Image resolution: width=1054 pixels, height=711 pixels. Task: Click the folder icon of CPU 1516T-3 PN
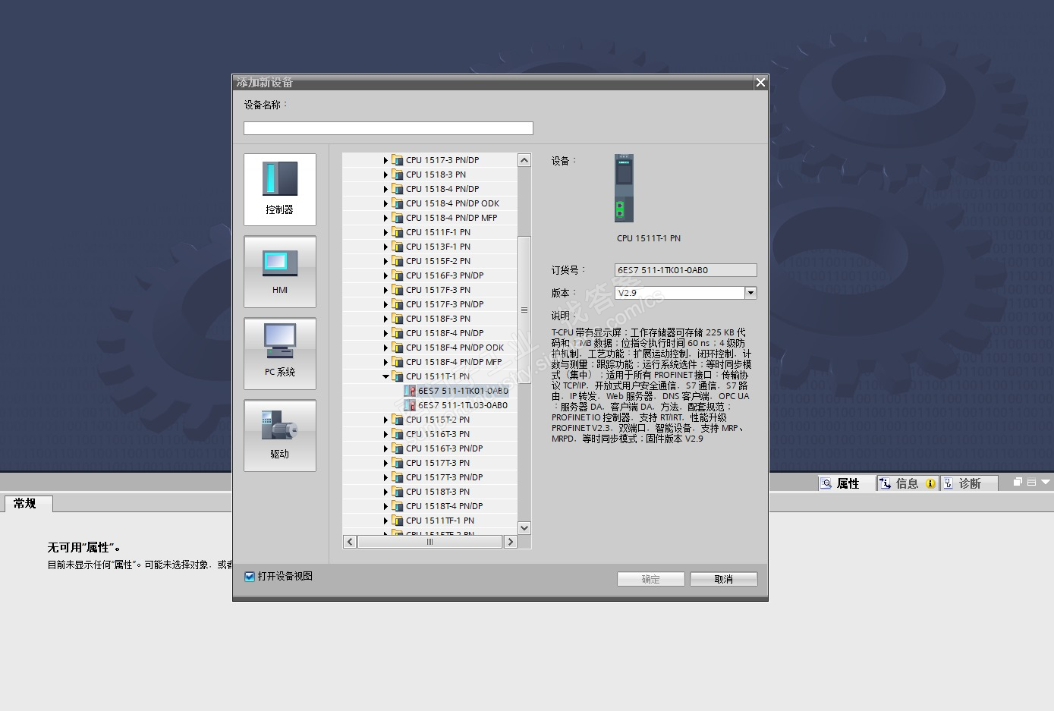[x=398, y=434]
